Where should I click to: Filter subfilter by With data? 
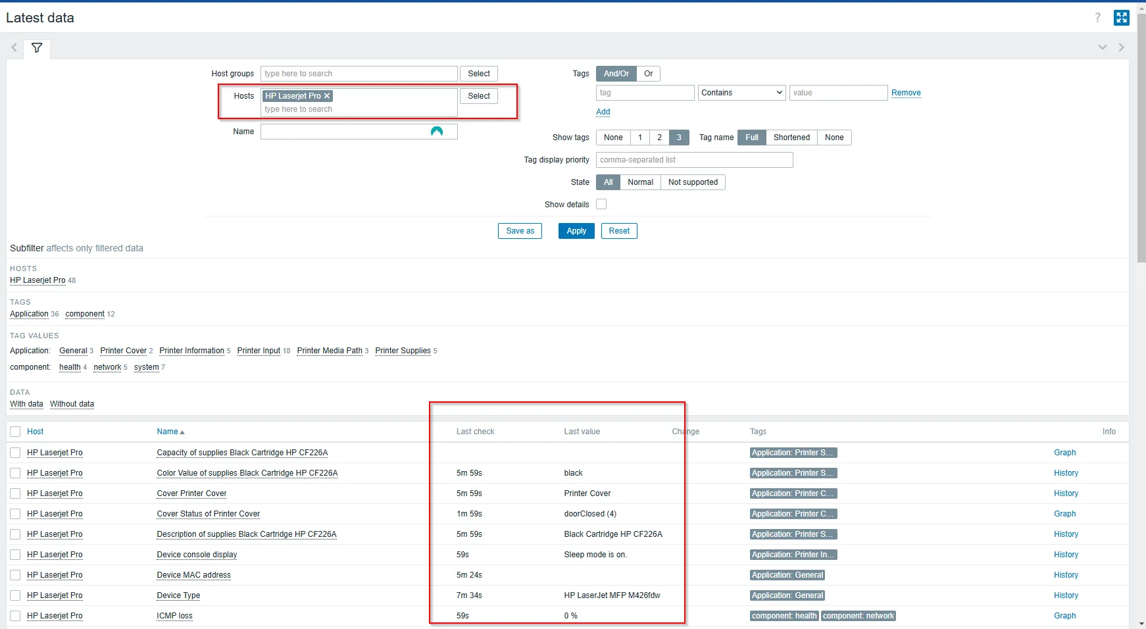click(26, 404)
